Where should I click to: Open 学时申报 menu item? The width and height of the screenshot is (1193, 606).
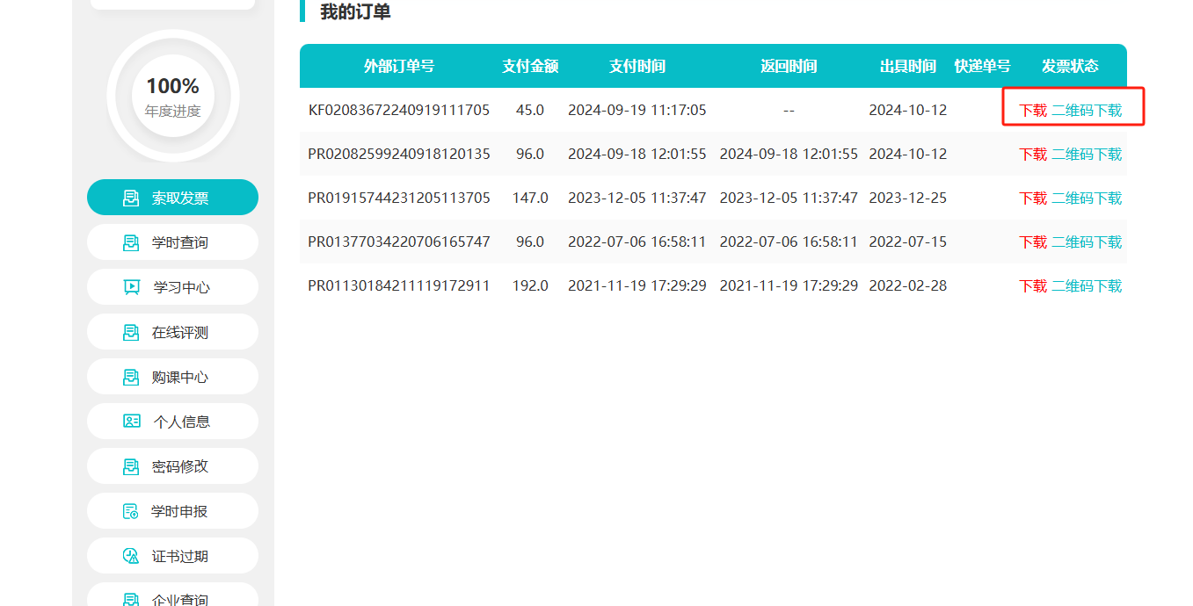[172, 511]
